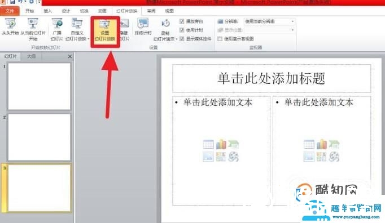Switch to the Review (审阅) tab

pyautogui.click(x=151, y=11)
